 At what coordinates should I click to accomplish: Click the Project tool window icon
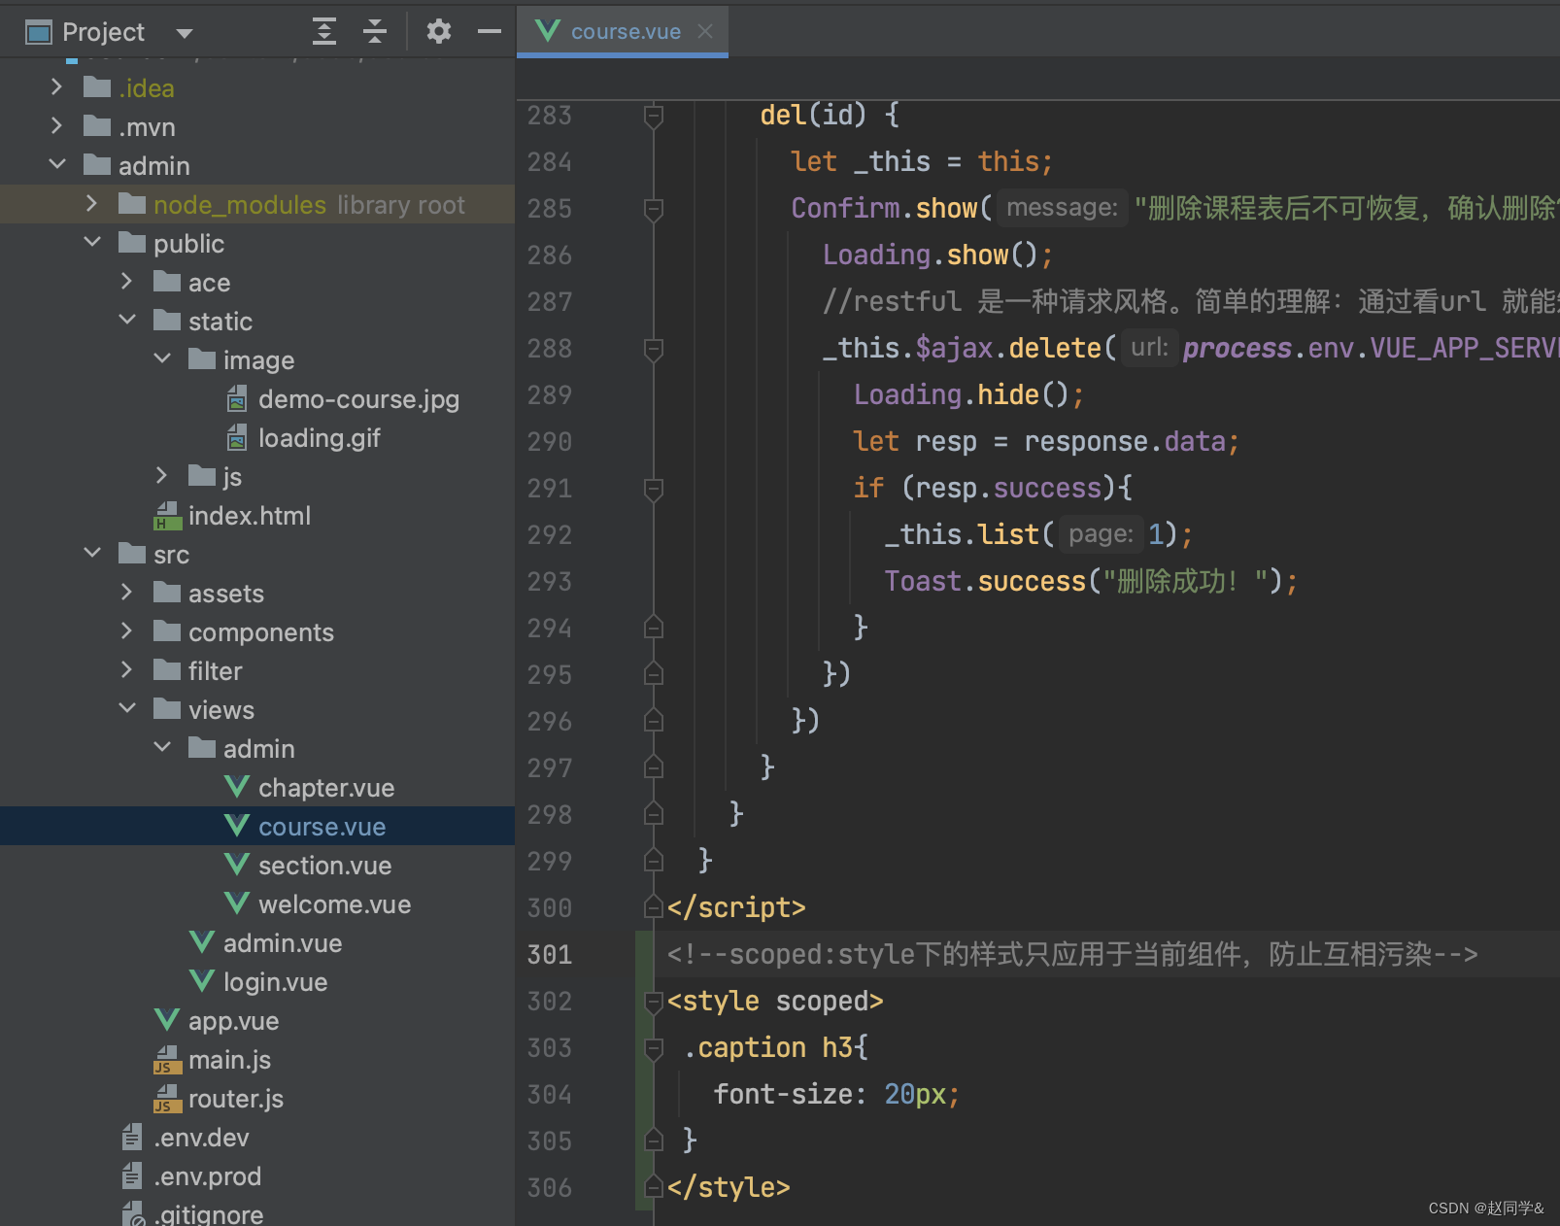[x=39, y=33]
